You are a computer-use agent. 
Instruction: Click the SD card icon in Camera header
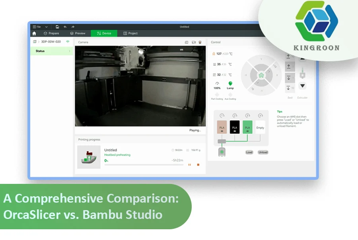tap(187, 42)
